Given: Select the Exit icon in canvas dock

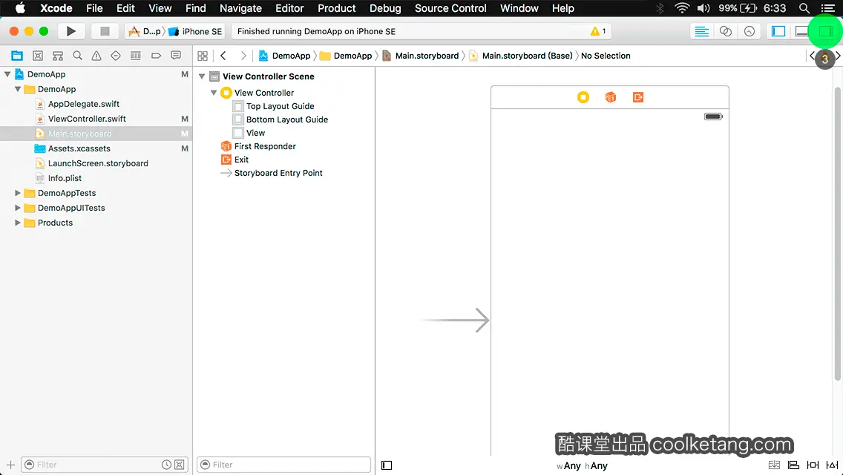Looking at the screenshot, I should [x=638, y=97].
